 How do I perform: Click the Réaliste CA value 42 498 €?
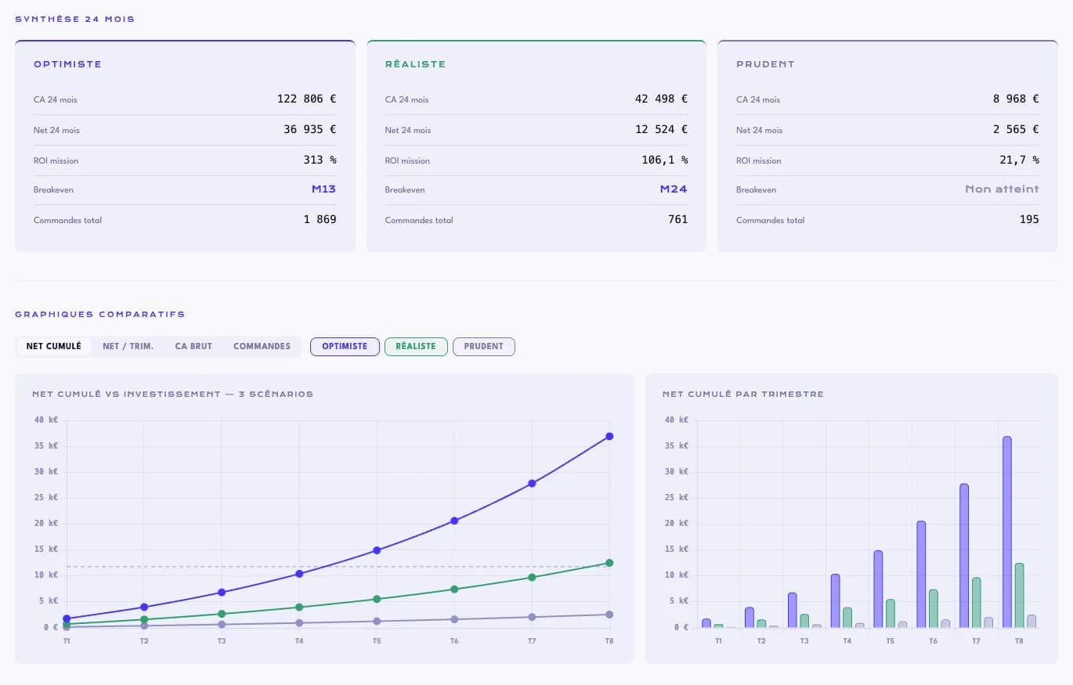(x=661, y=99)
